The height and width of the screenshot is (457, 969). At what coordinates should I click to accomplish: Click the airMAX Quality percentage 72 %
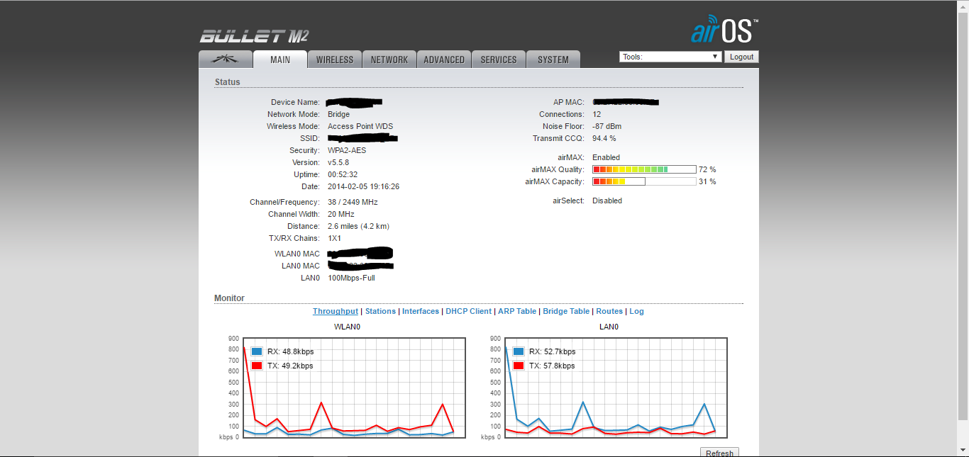tap(707, 169)
